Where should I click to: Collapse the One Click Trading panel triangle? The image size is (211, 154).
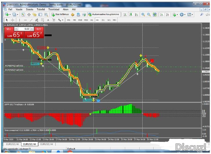point(5,25)
